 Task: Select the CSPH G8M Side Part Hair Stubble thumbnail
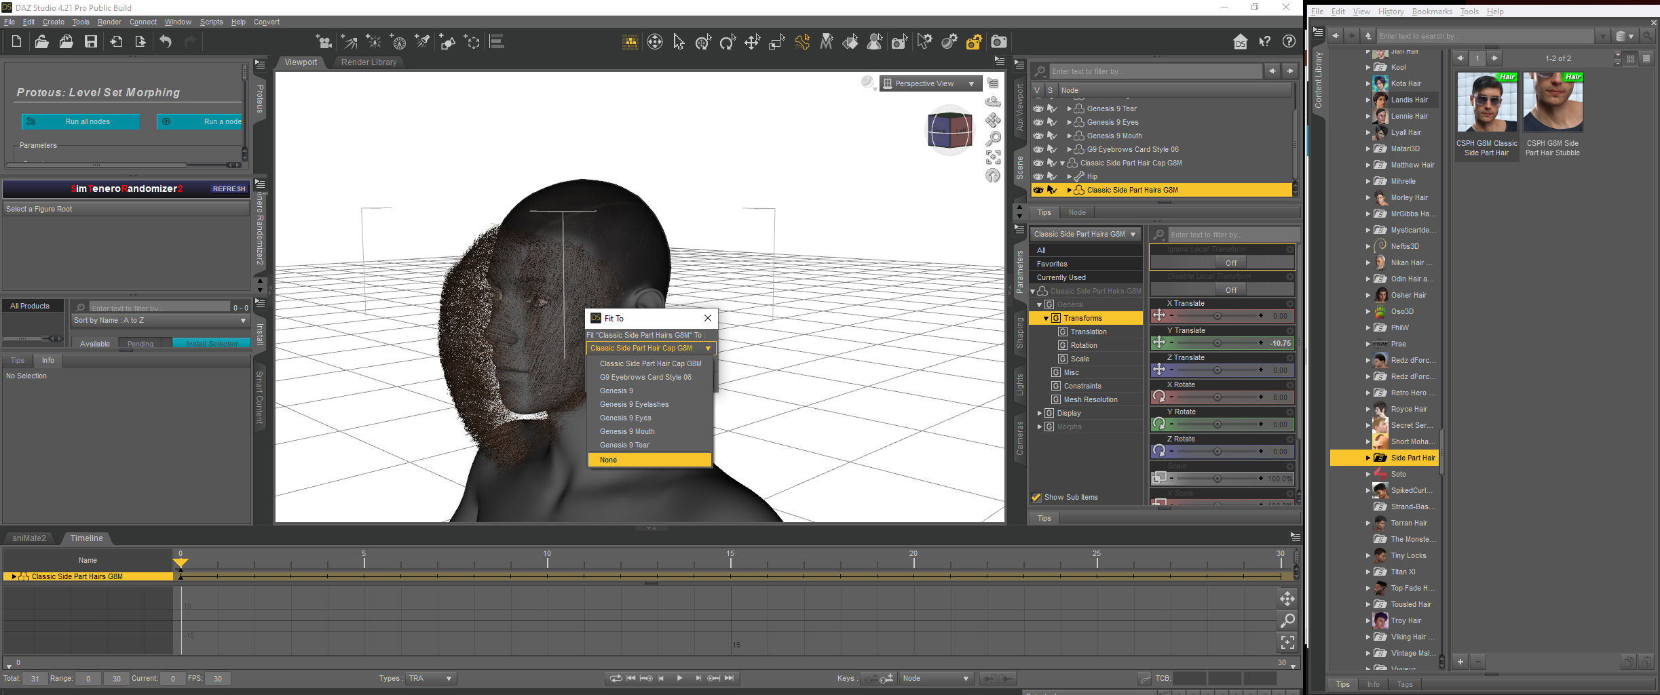click(x=1553, y=103)
